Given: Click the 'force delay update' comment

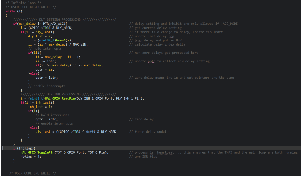Looking at the screenshot, I should pos(149,132).
